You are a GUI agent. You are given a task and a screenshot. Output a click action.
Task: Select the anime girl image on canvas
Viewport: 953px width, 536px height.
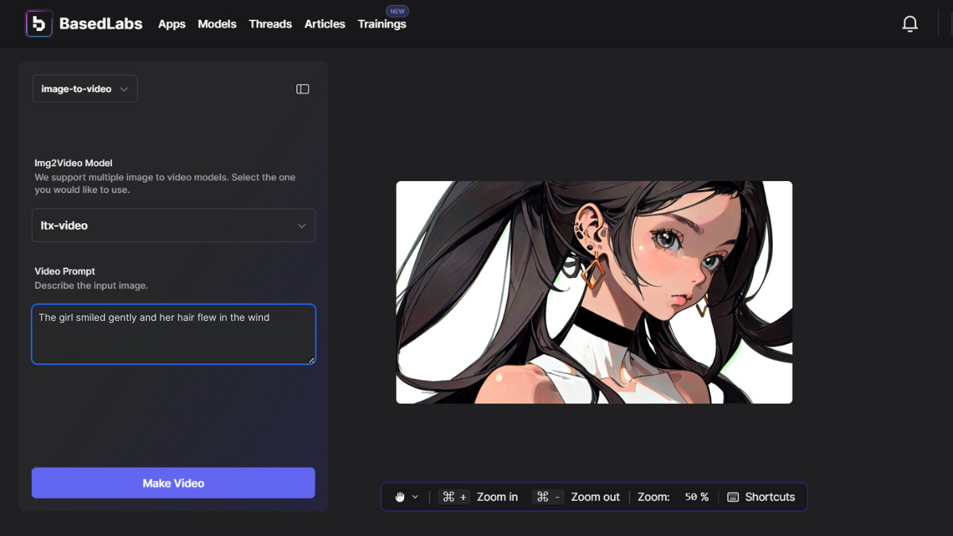[x=594, y=292]
